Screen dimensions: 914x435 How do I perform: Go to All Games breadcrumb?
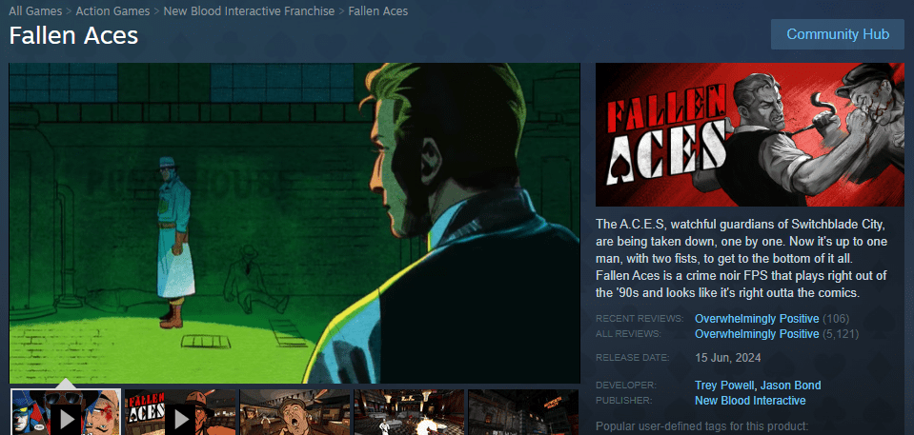(x=35, y=11)
